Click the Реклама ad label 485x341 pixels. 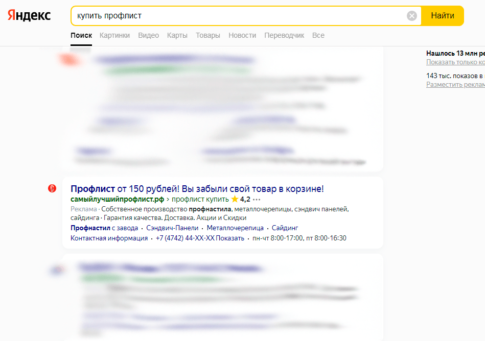83,209
